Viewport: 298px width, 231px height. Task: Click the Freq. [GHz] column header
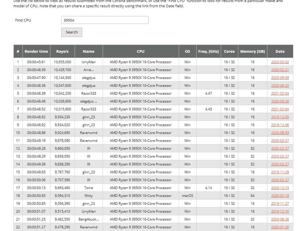pos(208,52)
